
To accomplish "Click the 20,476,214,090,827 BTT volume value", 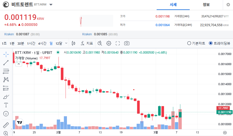I will 215,16.
